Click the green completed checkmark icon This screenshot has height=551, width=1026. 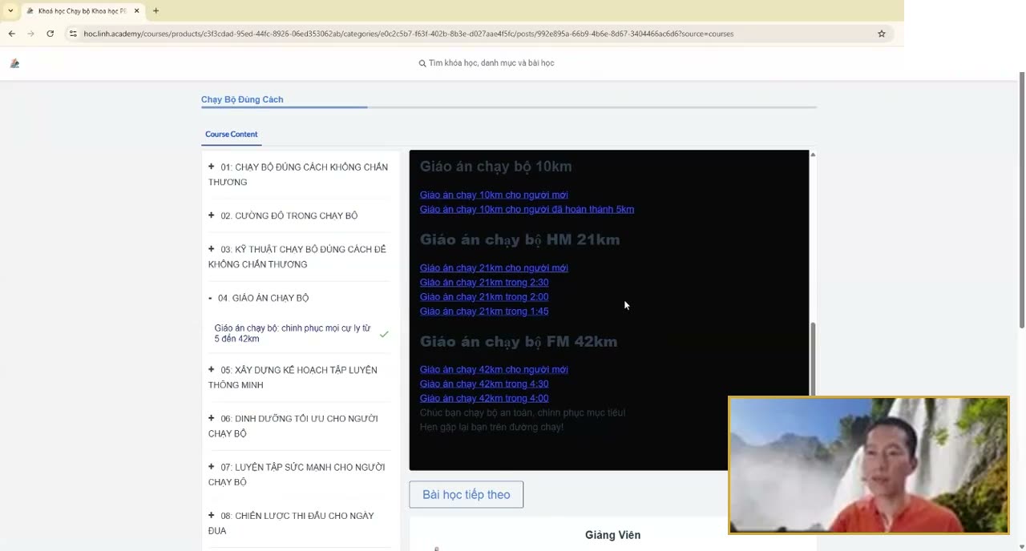(384, 334)
